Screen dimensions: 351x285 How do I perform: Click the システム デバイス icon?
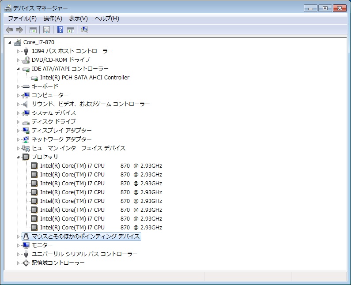(x=26, y=113)
